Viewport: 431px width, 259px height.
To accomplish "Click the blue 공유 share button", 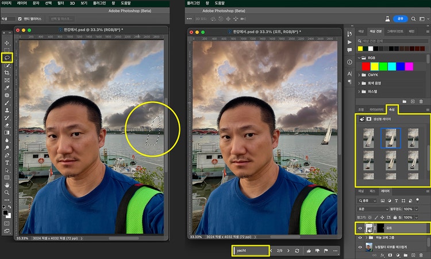I will (x=400, y=19).
